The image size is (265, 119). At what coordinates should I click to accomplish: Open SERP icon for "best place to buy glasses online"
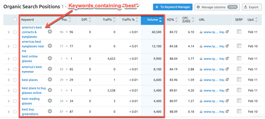pyautogui.click(x=239, y=90)
